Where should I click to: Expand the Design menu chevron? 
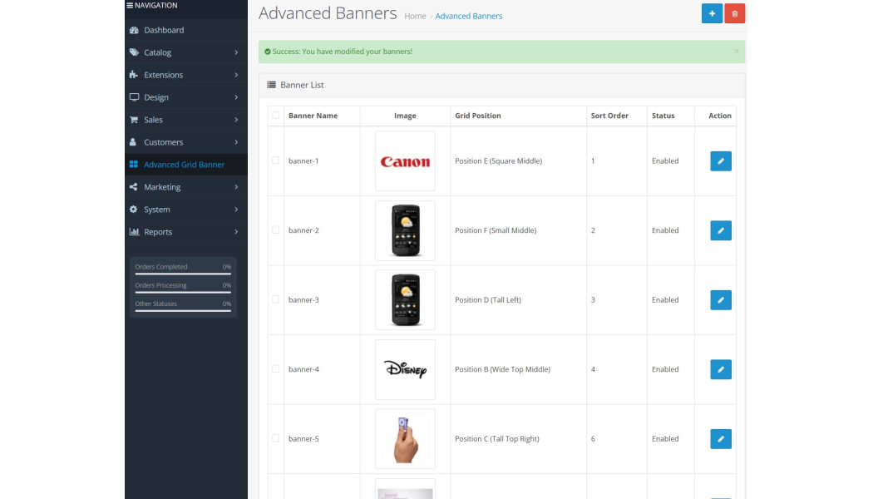(236, 97)
